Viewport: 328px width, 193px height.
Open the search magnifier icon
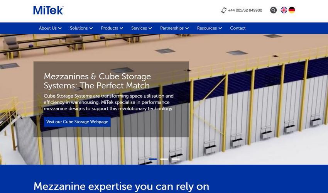pos(273,10)
